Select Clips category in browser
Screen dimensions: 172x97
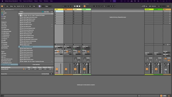point(4,41)
